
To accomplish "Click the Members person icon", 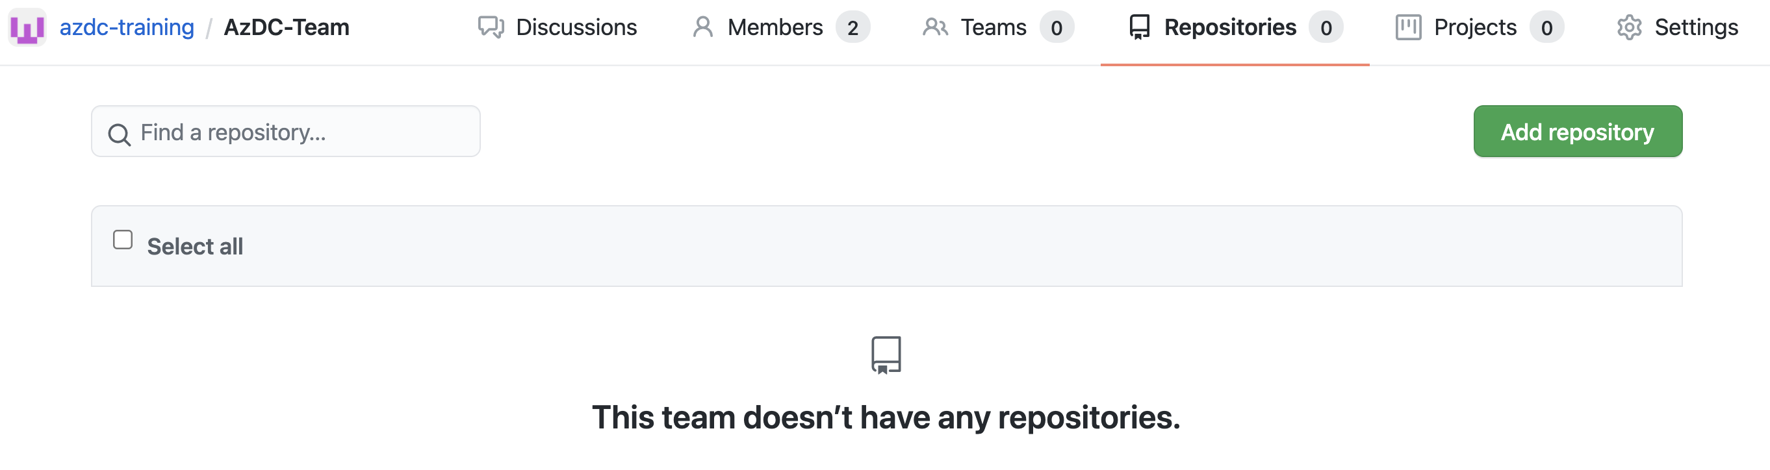I will (703, 27).
